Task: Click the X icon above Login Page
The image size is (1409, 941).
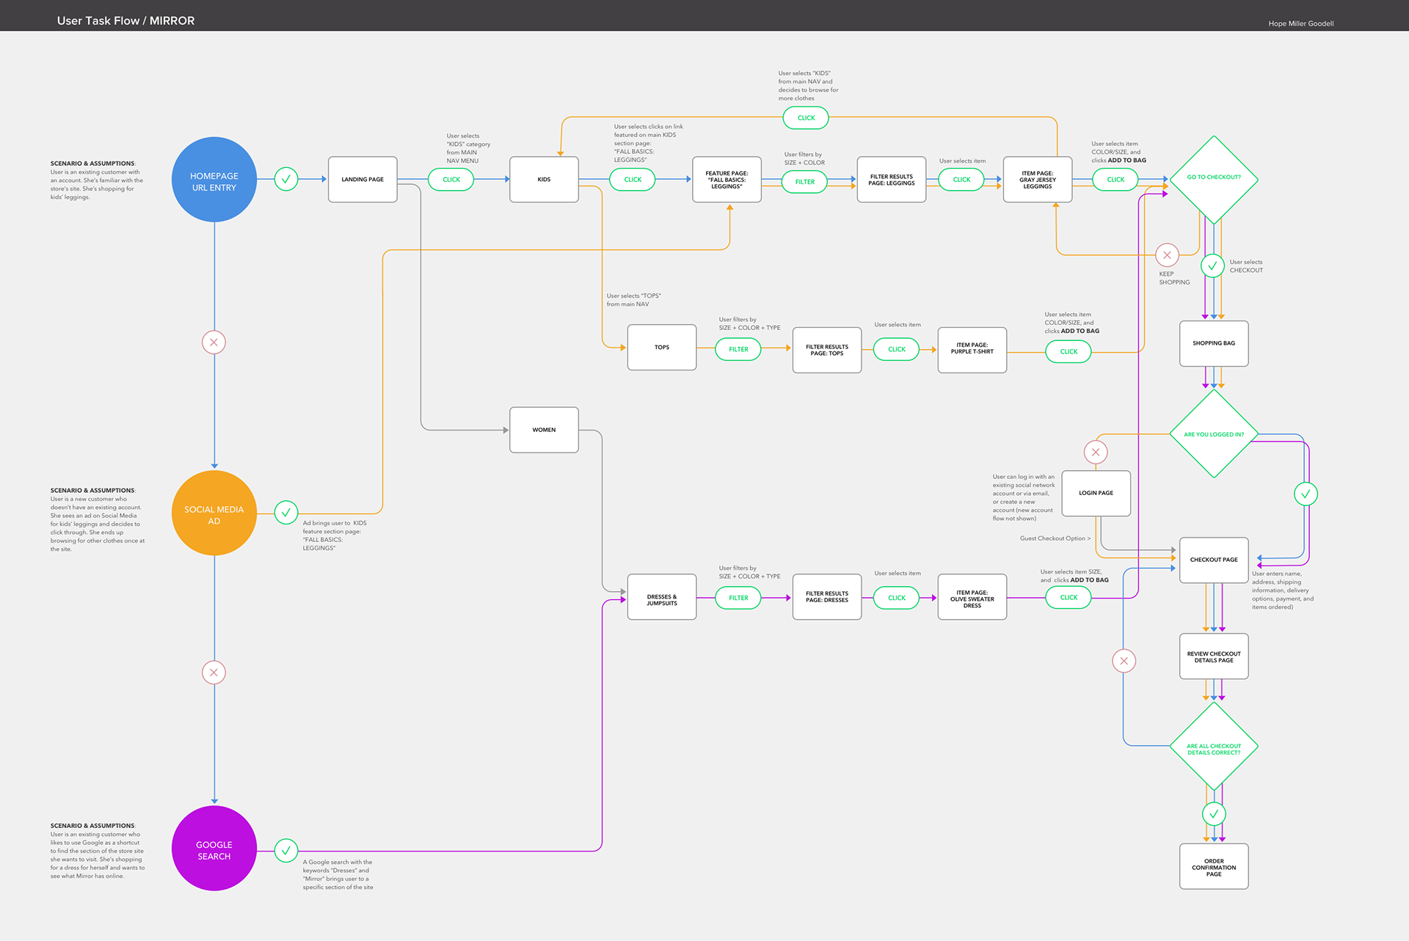Action: tap(1096, 453)
